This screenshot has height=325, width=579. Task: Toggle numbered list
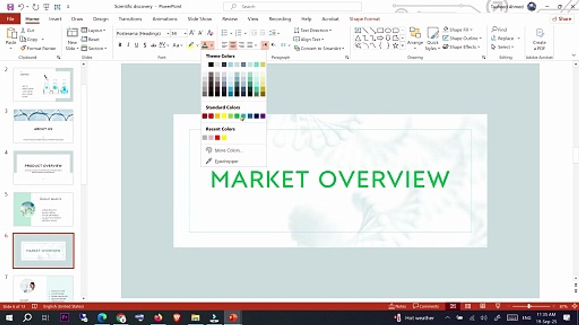tap(238, 33)
